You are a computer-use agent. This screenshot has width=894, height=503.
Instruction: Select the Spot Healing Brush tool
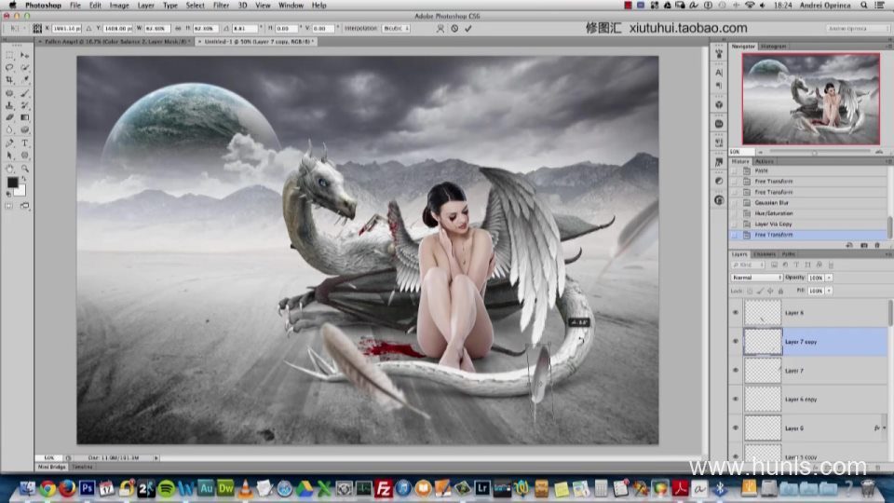coord(9,92)
